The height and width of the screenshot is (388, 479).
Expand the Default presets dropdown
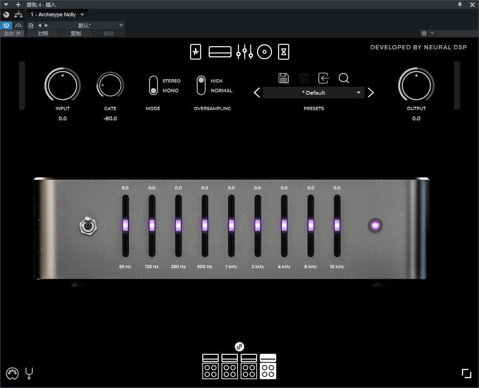click(x=314, y=93)
